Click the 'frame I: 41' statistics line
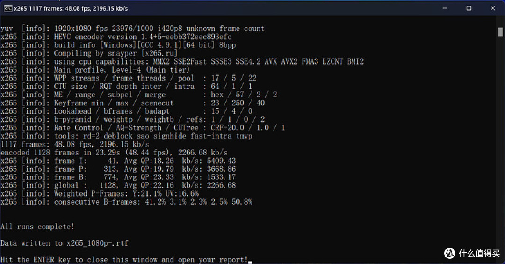Viewport: 505px width, 264px height. (118, 161)
